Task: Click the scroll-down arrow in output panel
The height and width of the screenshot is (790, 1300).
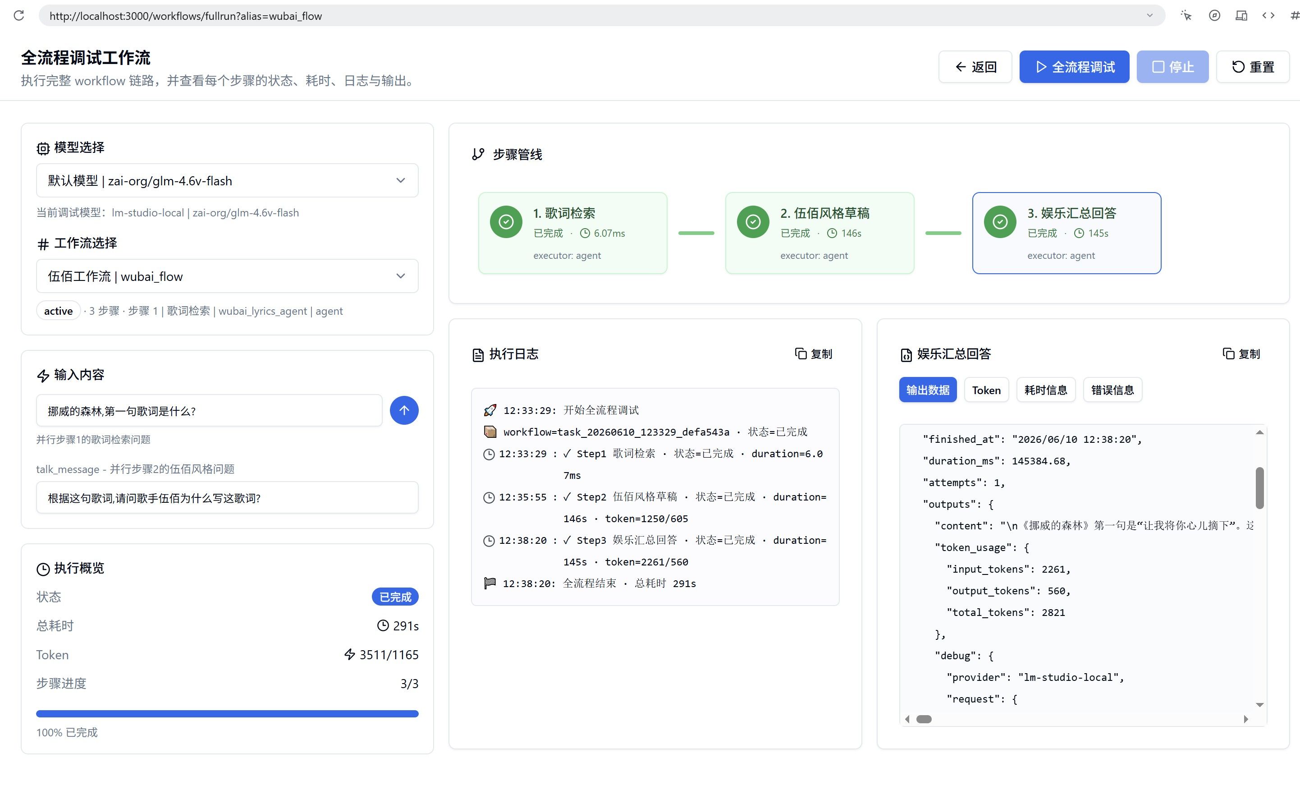Action: [1259, 704]
